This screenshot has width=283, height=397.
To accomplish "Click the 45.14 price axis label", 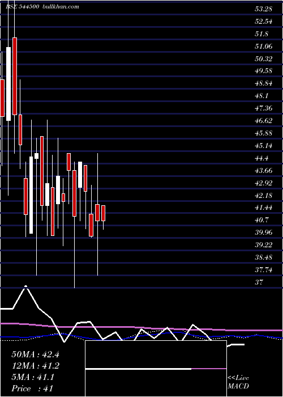I will pos(264,146).
